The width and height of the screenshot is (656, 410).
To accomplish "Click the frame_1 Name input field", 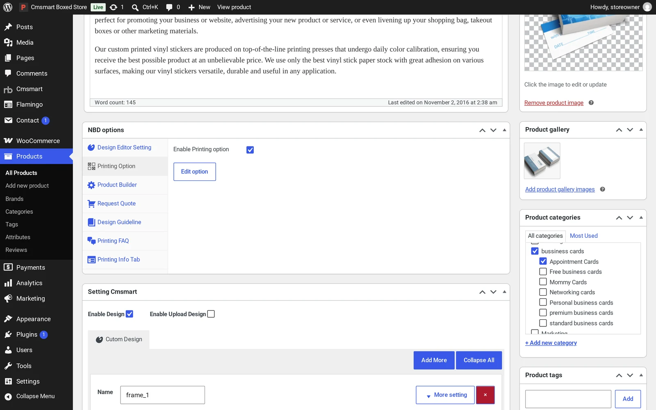I will 162,395.
